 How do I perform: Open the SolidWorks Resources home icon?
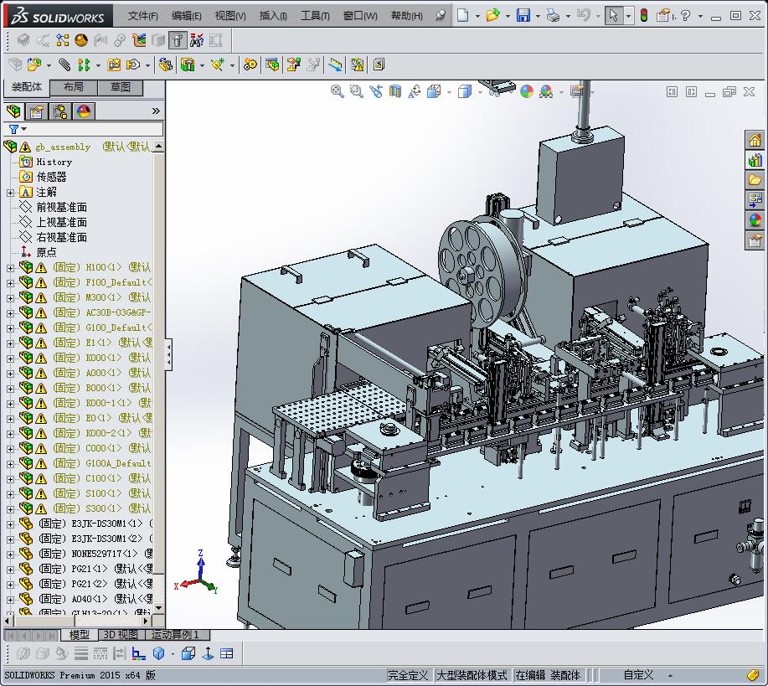pos(755,140)
